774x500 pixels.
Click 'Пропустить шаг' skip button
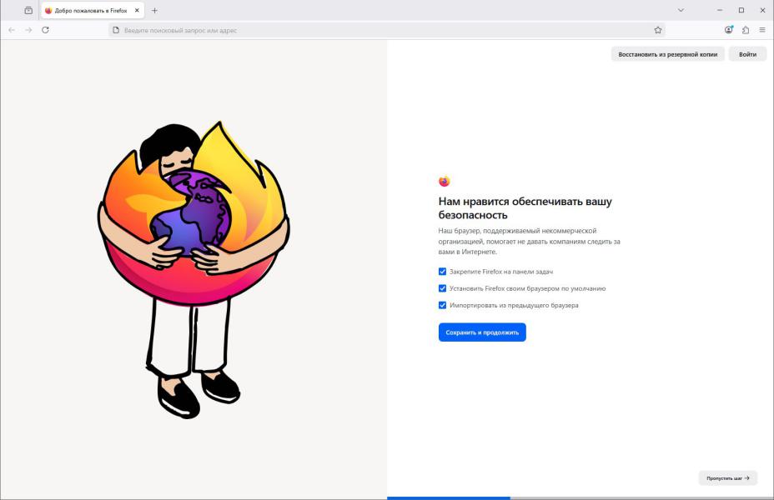[x=727, y=478]
